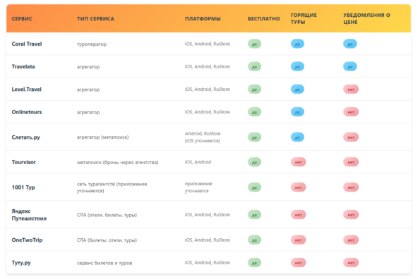
Task: Select the 'Level.Travel' service name
Action: coord(26,89)
